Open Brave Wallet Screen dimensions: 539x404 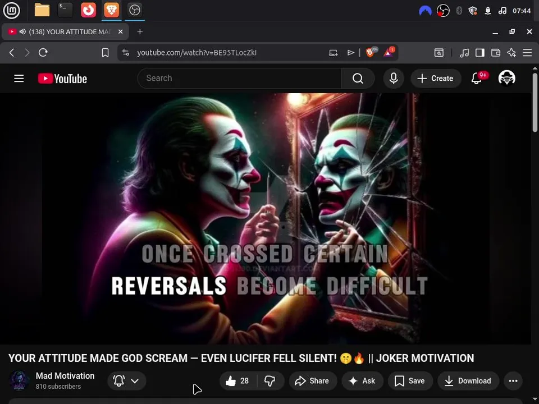496,53
